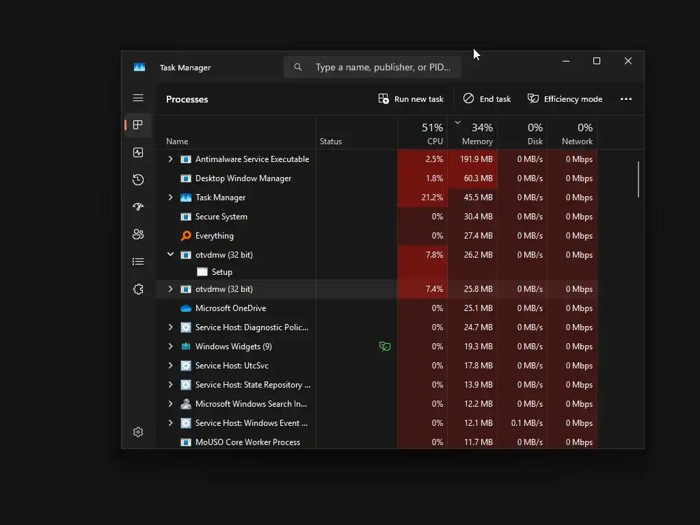Minimize the Task Manager window
Screen dimensions: 700x525
click(x=565, y=61)
